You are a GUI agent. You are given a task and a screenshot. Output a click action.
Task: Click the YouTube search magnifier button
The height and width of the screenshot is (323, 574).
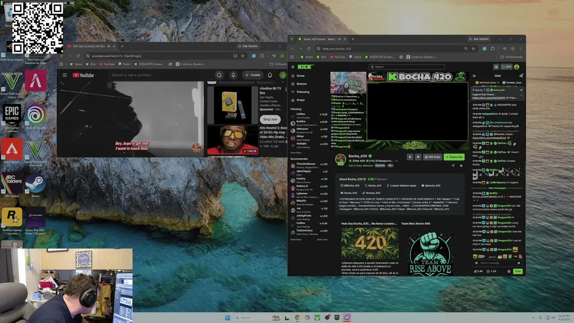point(219,75)
